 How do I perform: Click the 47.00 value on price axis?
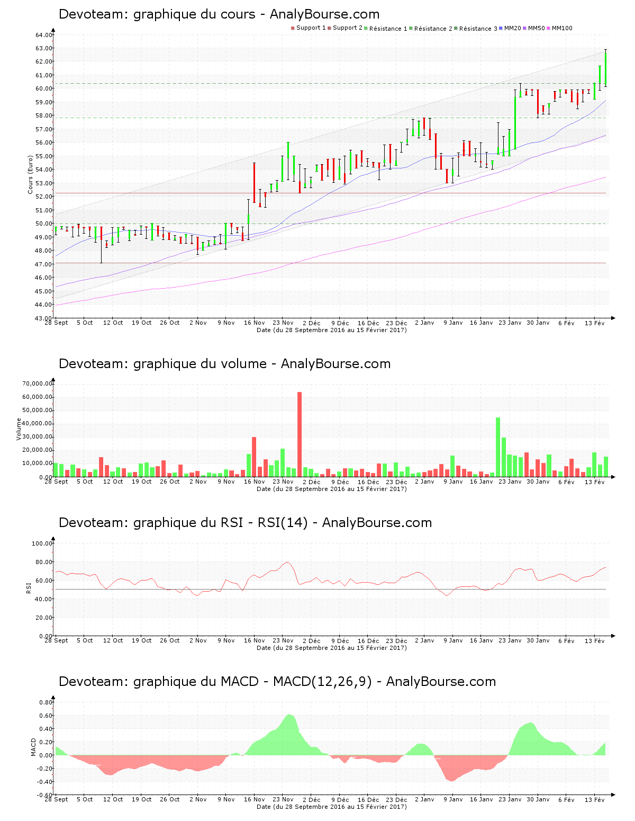click(x=44, y=264)
